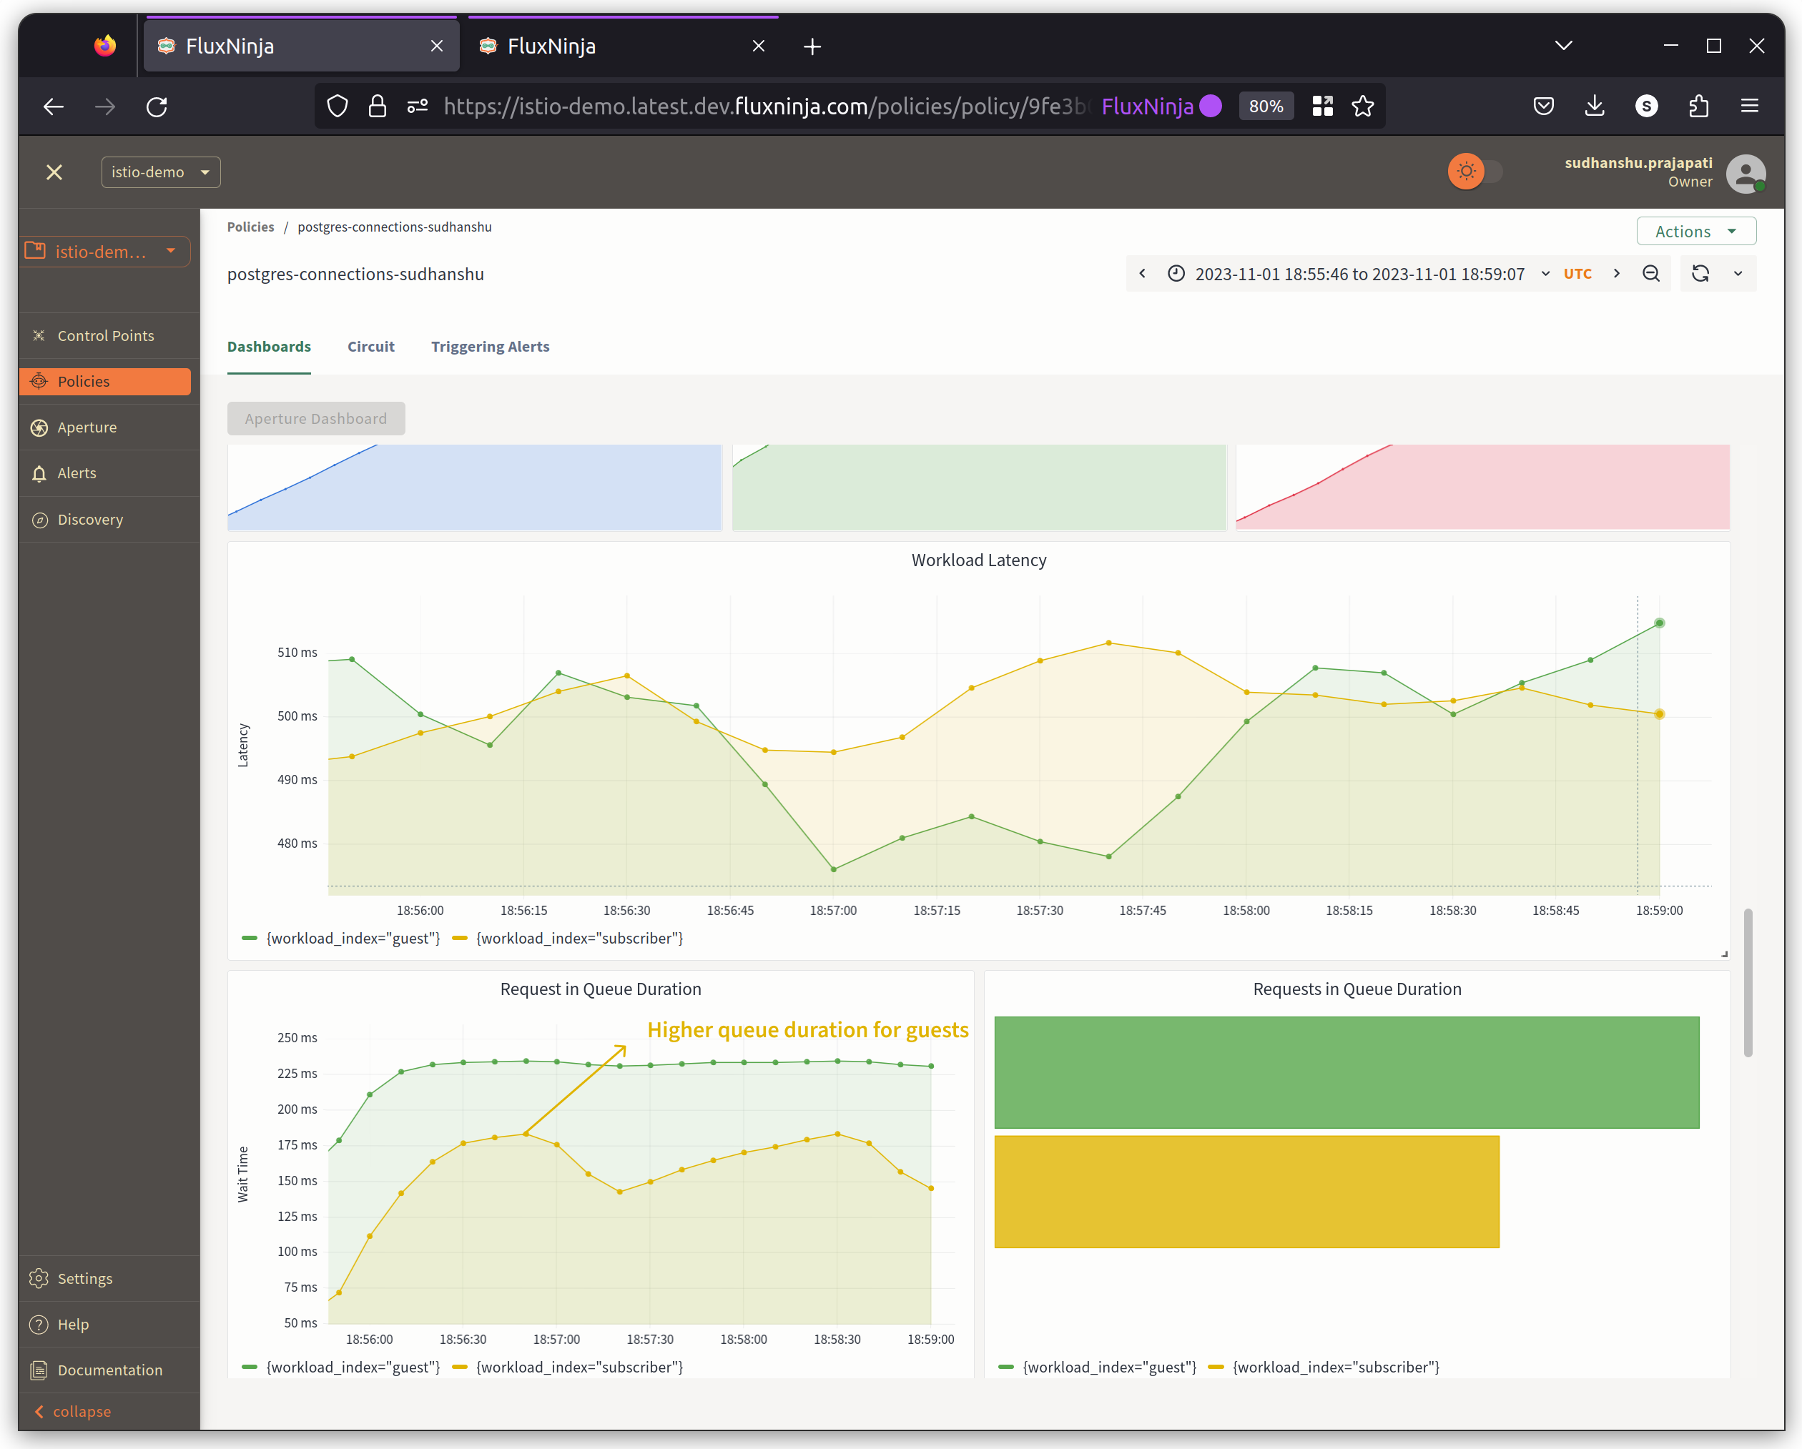Click the red stat panel thumbnail
The width and height of the screenshot is (1802, 1449).
1483,488
